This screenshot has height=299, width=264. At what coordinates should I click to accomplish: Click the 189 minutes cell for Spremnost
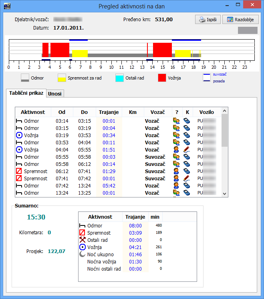(x=159, y=233)
